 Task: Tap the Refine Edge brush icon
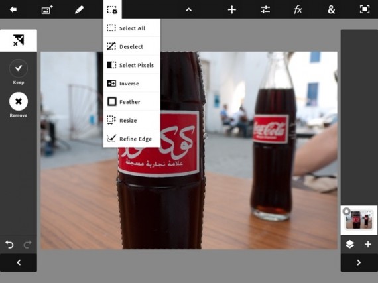tap(111, 139)
